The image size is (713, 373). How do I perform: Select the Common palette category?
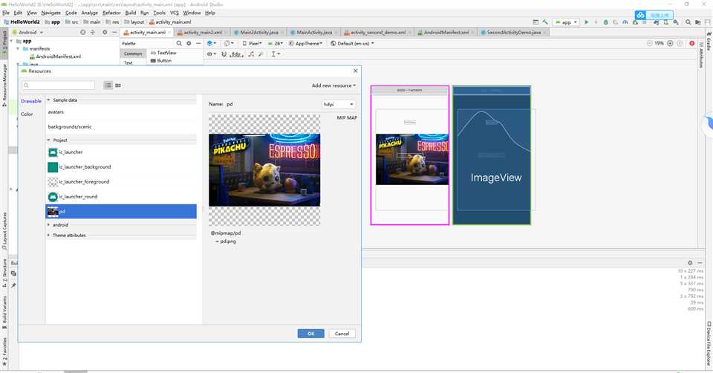(133, 53)
